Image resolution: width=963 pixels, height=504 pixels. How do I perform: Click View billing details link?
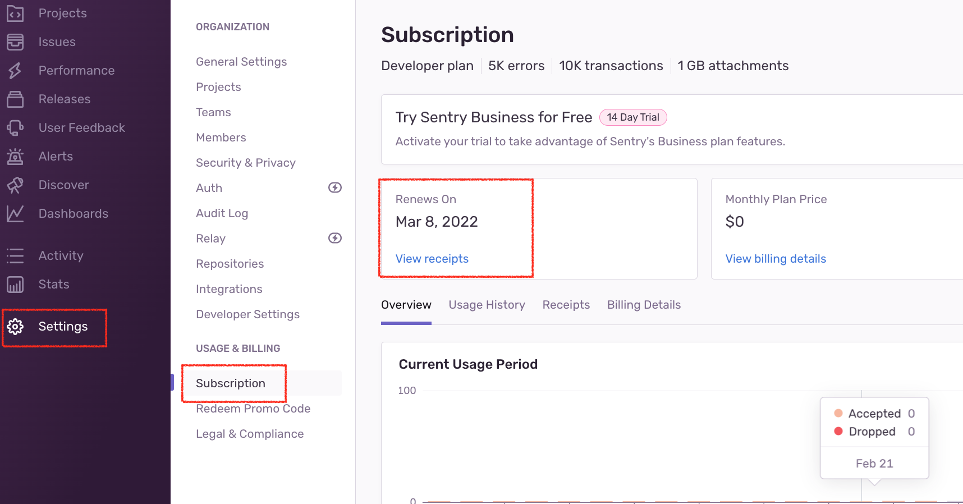pyautogui.click(x=776, y=259)
